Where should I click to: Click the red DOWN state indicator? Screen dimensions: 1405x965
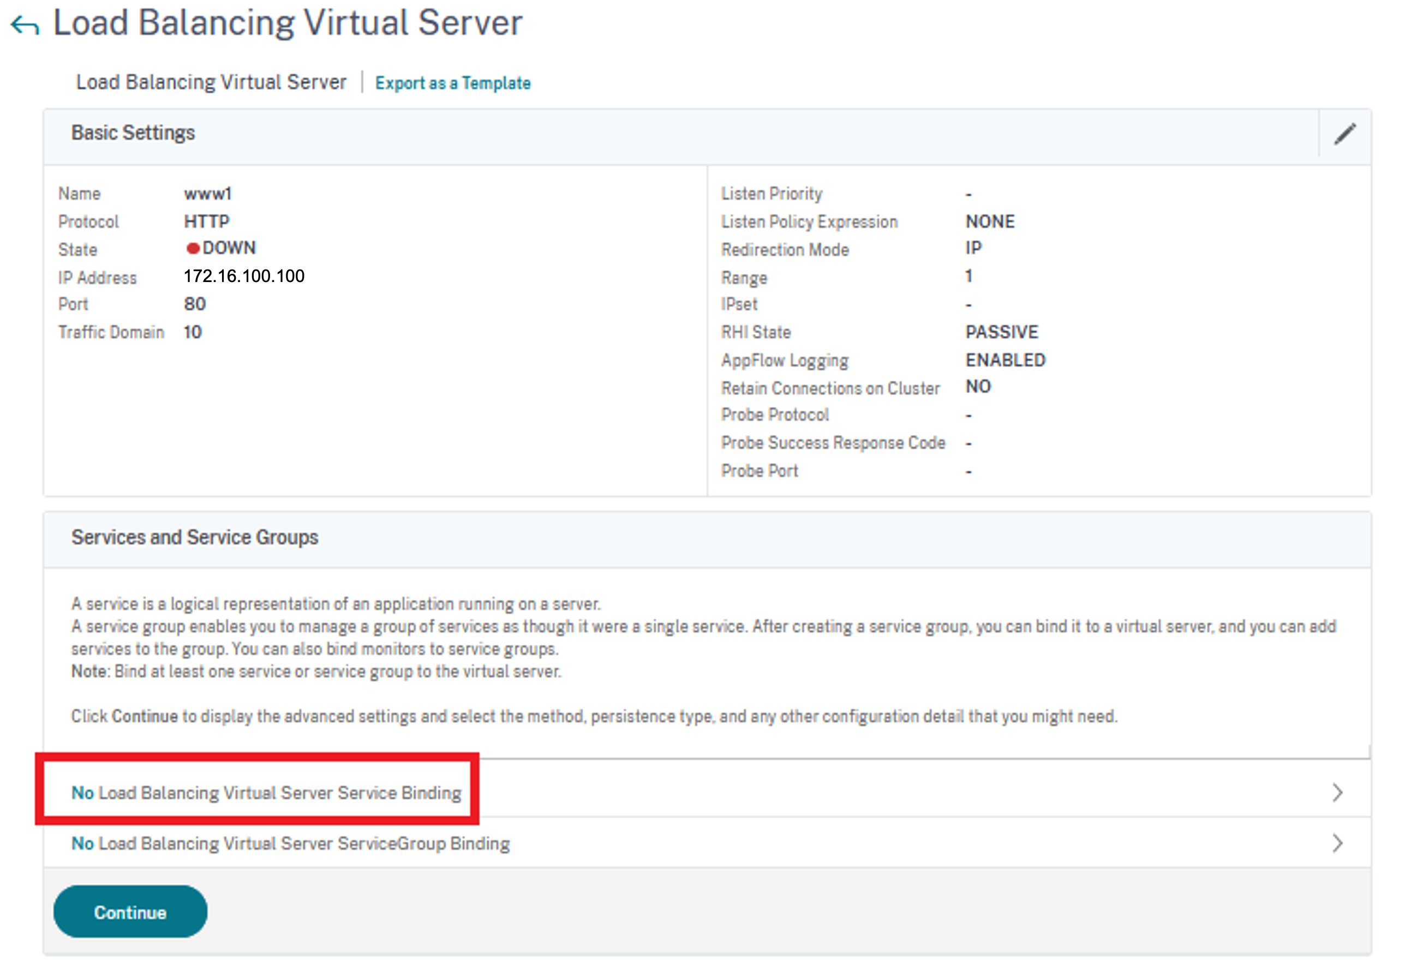193,249
